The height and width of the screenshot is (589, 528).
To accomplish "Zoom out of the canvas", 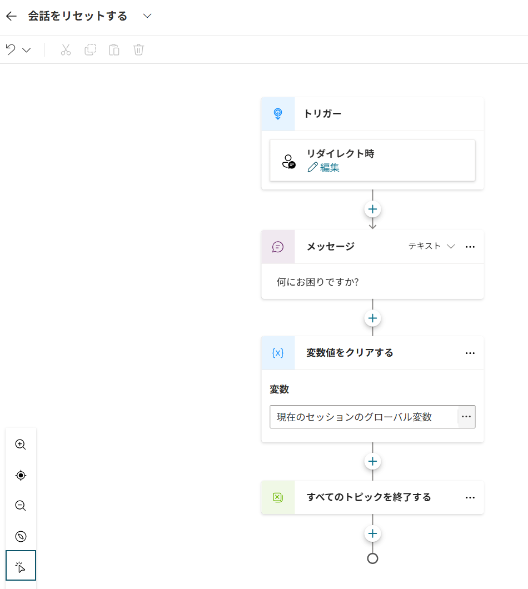I will [21, 506].
